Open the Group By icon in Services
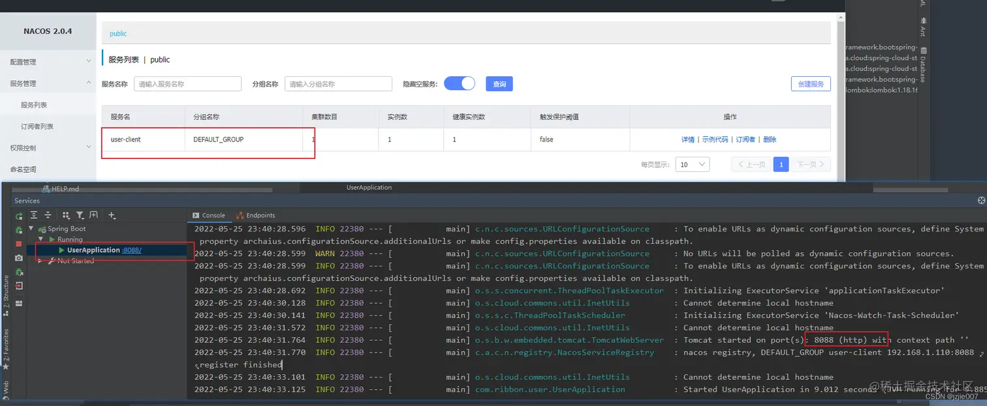This screenshot has width=987, height=406. pos(66,215)
